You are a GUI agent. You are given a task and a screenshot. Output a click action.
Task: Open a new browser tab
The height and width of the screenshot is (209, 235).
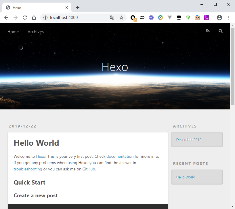coord(78,7)
